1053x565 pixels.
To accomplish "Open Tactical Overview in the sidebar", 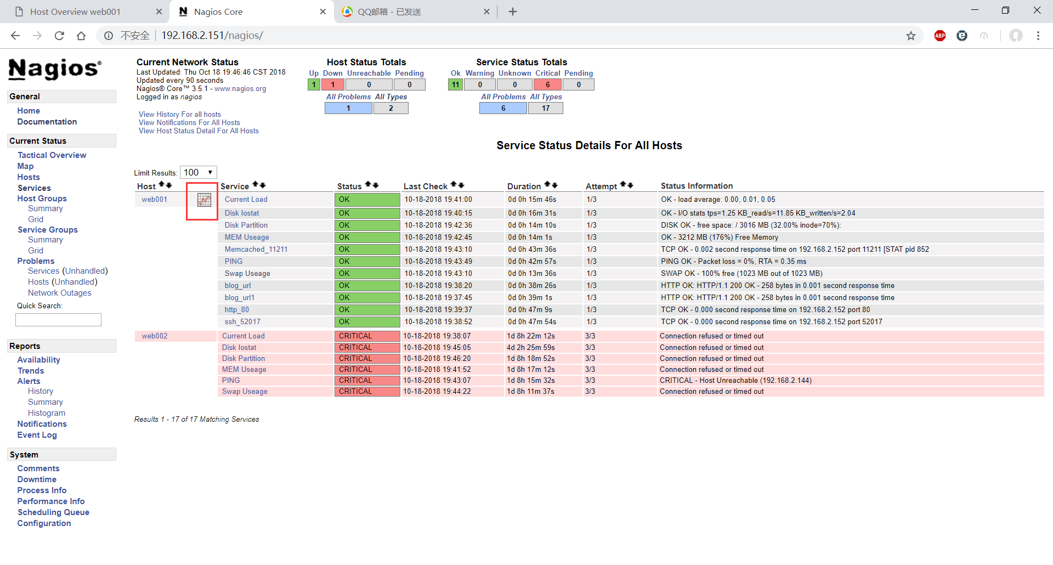I will pyautogui.click(x=52, y=155).
